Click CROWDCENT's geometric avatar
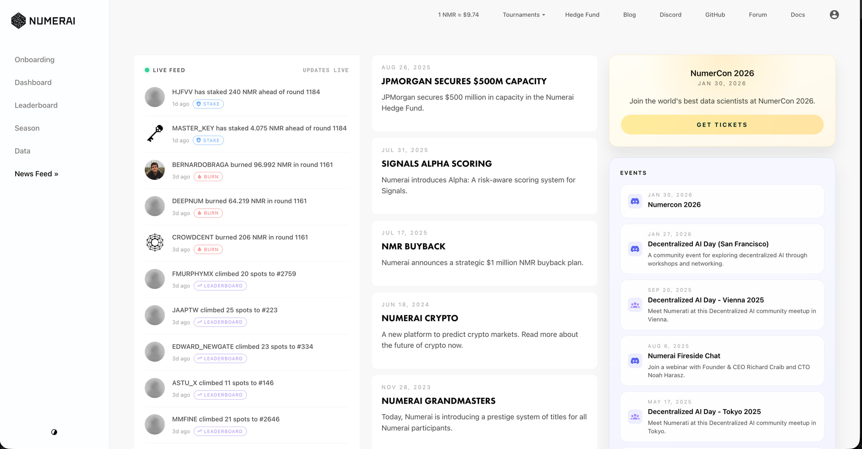 pyautogui.click(x=155, y=243)
